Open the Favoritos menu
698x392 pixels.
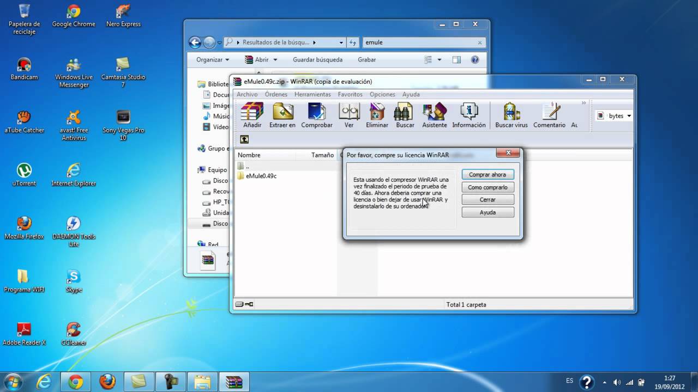click(x=350, y=94)
